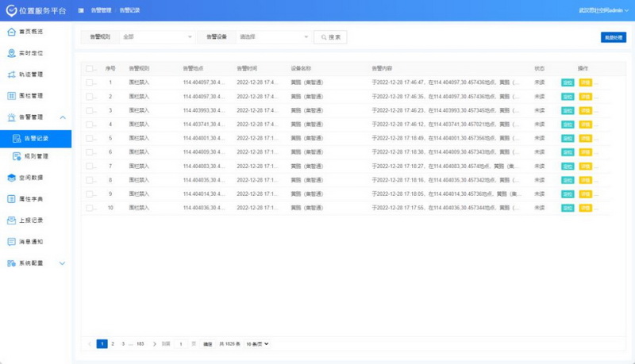Viewport: 635px width, 364px height.
Task: Open 属性字典 using its dictionary icon
Action: point(11,199)
